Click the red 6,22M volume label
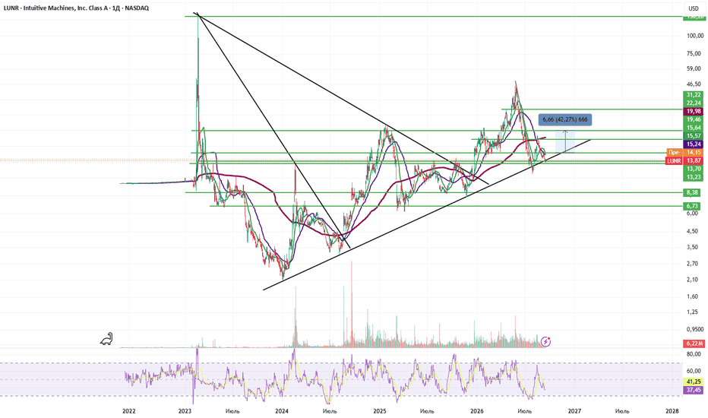 (693, 344)
